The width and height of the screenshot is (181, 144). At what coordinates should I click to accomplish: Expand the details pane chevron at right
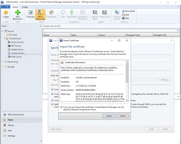click(x=178, y=97)
